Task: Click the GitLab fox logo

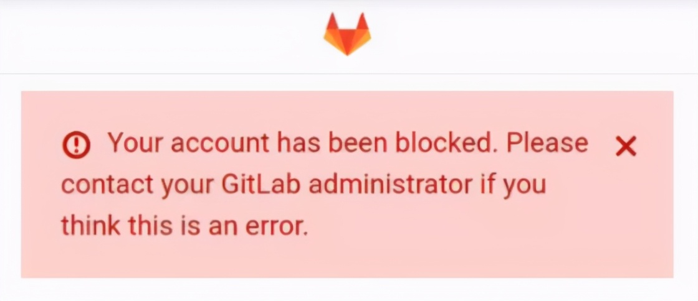Action: point(347,34)
